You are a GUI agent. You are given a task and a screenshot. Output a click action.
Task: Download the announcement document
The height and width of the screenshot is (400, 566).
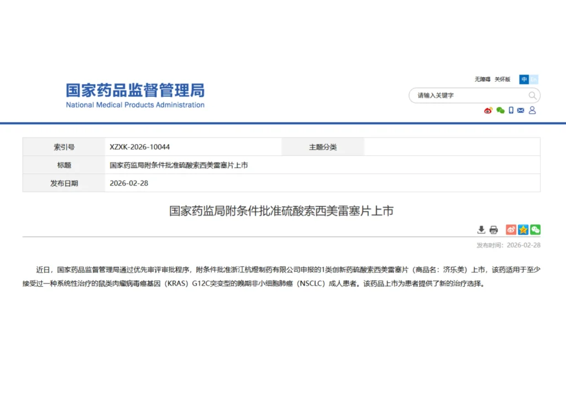[x=481, y=230]
